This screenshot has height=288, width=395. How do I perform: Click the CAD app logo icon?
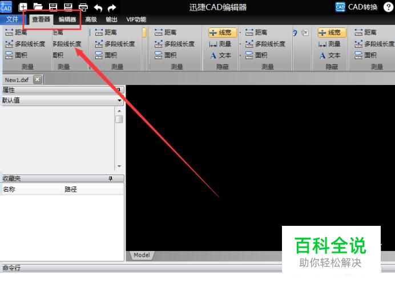click(x=6, y=6)
